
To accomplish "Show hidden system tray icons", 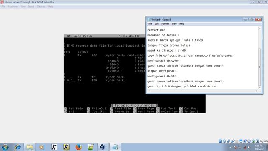I will coord(230,147).
